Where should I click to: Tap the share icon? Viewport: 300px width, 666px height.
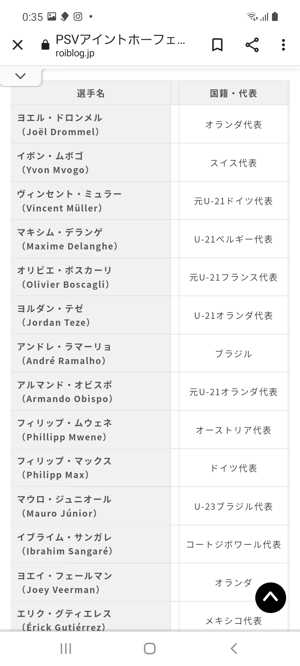252,45
